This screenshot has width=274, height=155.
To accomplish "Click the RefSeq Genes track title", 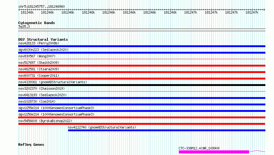I will pos(31,145).
